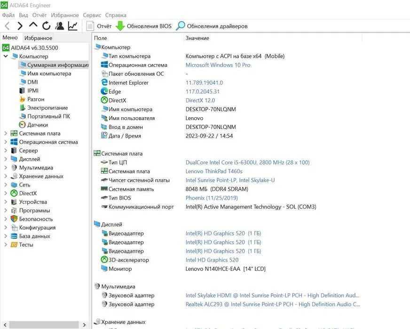The image size is (410, 329).
Task: Expand the Устройства tree node
Action: coord(6,202)
